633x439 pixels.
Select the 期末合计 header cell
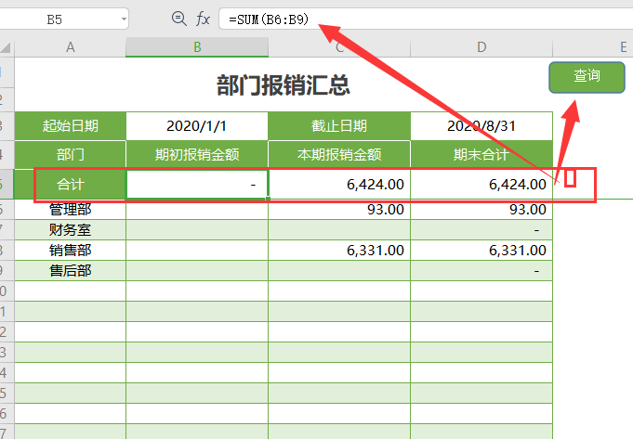pos(481,154)
